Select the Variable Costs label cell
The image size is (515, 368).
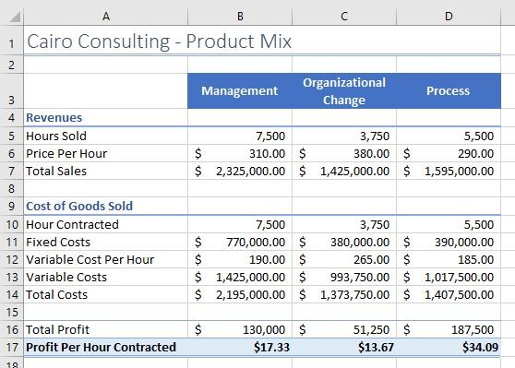point(106,277)
